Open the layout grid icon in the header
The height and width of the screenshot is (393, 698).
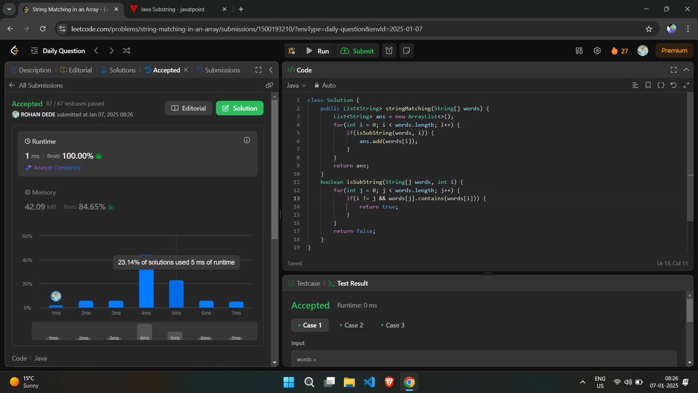579,51
